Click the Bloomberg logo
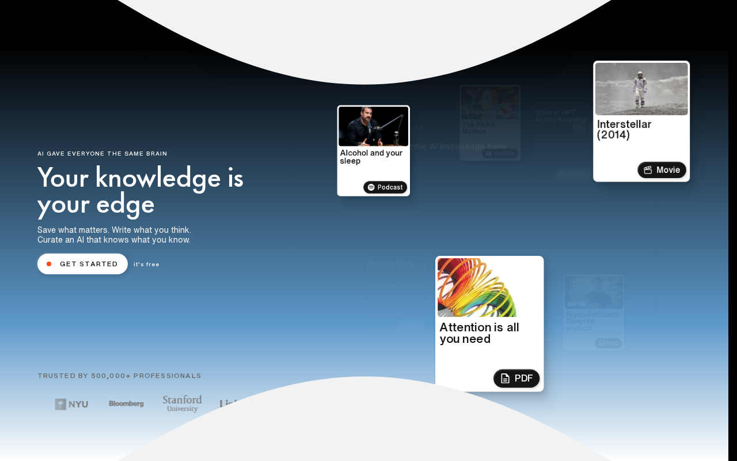The image size is (737, 461). pos(126,404)
